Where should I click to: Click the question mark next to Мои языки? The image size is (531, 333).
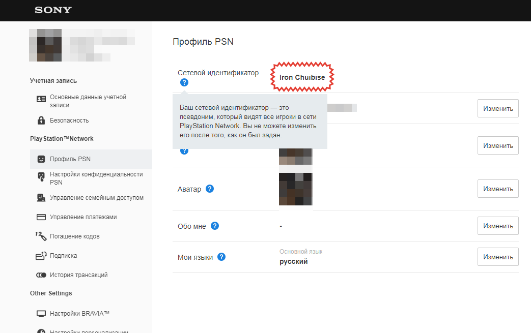coord(221,257)
